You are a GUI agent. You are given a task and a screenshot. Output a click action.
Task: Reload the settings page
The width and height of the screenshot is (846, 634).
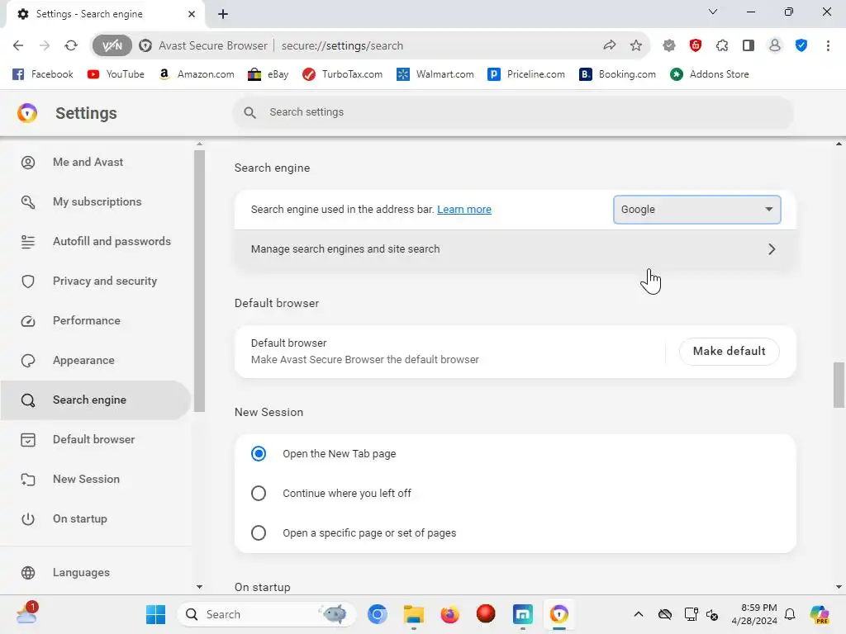(71, 46)
